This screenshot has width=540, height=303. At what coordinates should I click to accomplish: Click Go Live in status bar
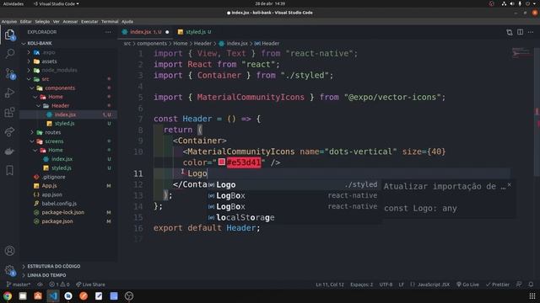coord(467,284)
